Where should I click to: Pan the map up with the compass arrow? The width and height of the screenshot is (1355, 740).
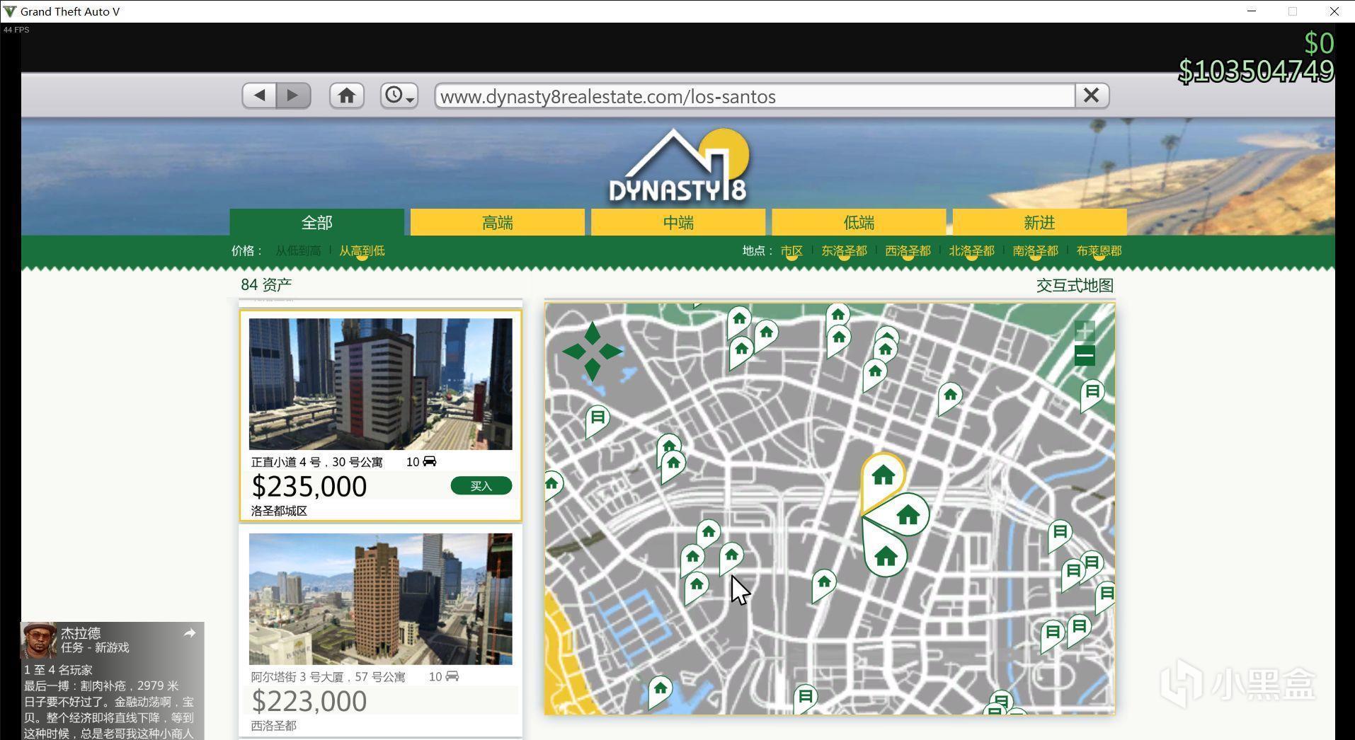click(x=593, y=333)
